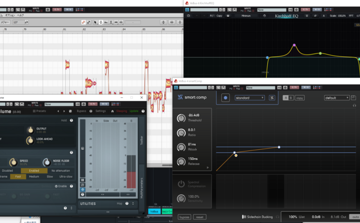360x223 pixels.
Task: Open the Minimum phase dropdown in Kirchhoff EQ
Action: pos(246,16)
